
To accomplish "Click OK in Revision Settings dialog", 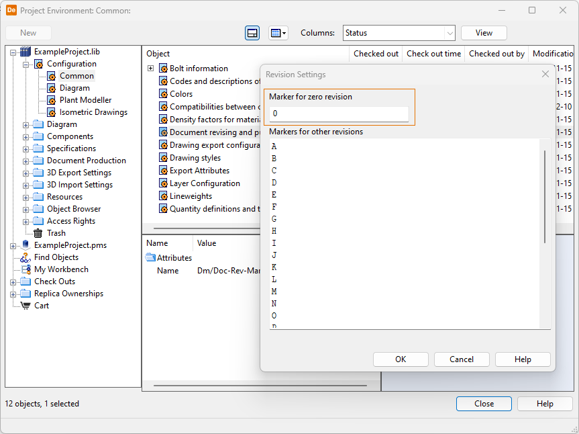I will click(401, 359).
